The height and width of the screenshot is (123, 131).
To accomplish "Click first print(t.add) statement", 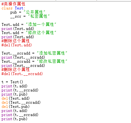I will coord(14,86).
